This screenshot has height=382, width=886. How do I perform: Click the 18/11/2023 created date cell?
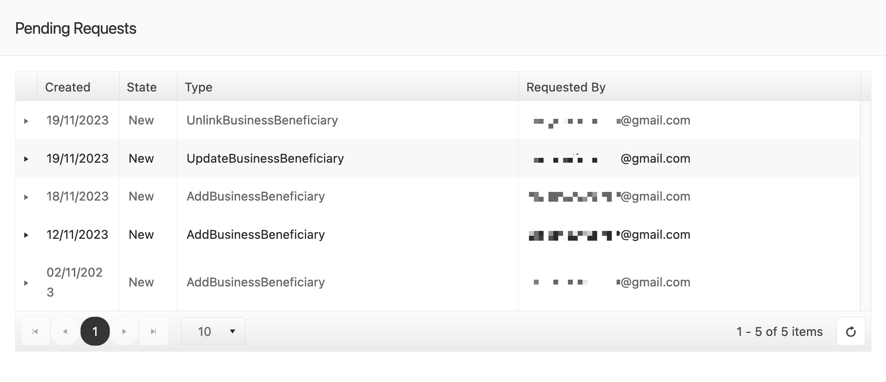point(78,196)
